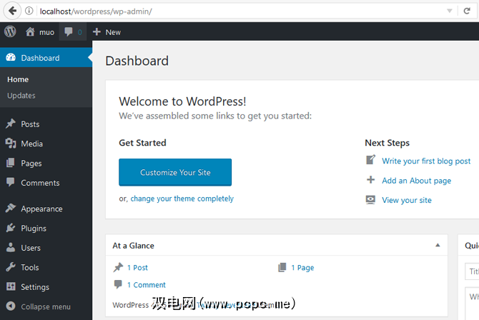Go to Updates submenu
Image resolution: width=479 pixels, height=320 pixels.
click(21, 96)
